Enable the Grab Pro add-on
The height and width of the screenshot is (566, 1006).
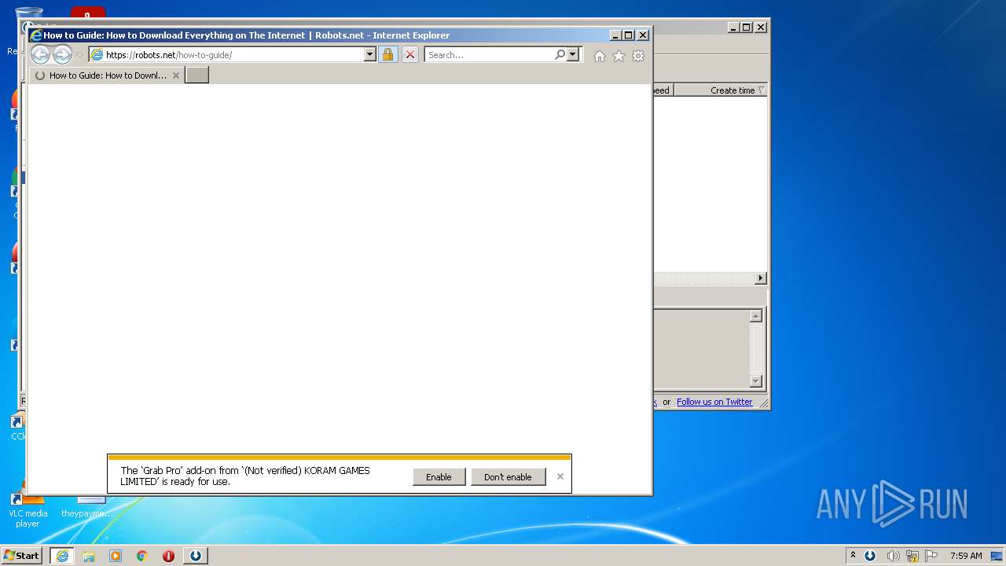439,477
